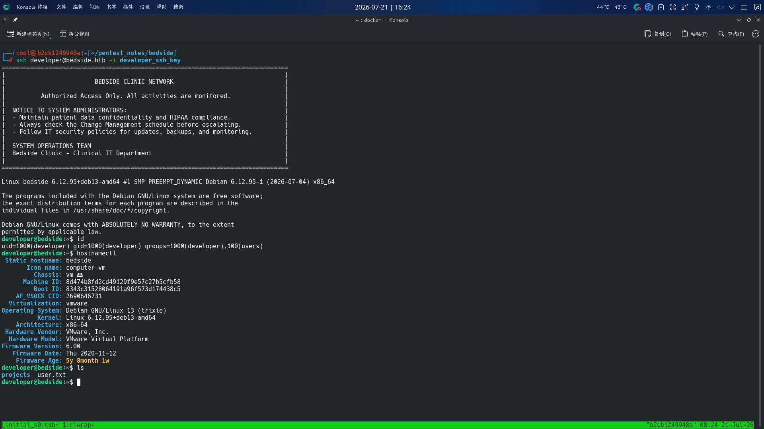Click the 'projects' directory name
The image size is (764, 429).
point(16,375)
